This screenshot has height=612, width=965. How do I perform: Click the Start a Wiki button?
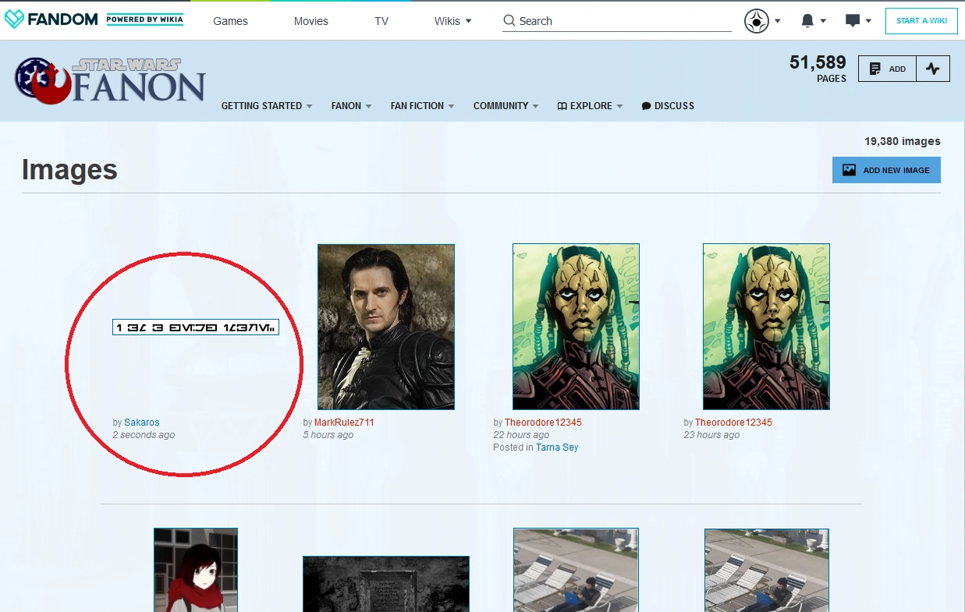pos(921,21)
